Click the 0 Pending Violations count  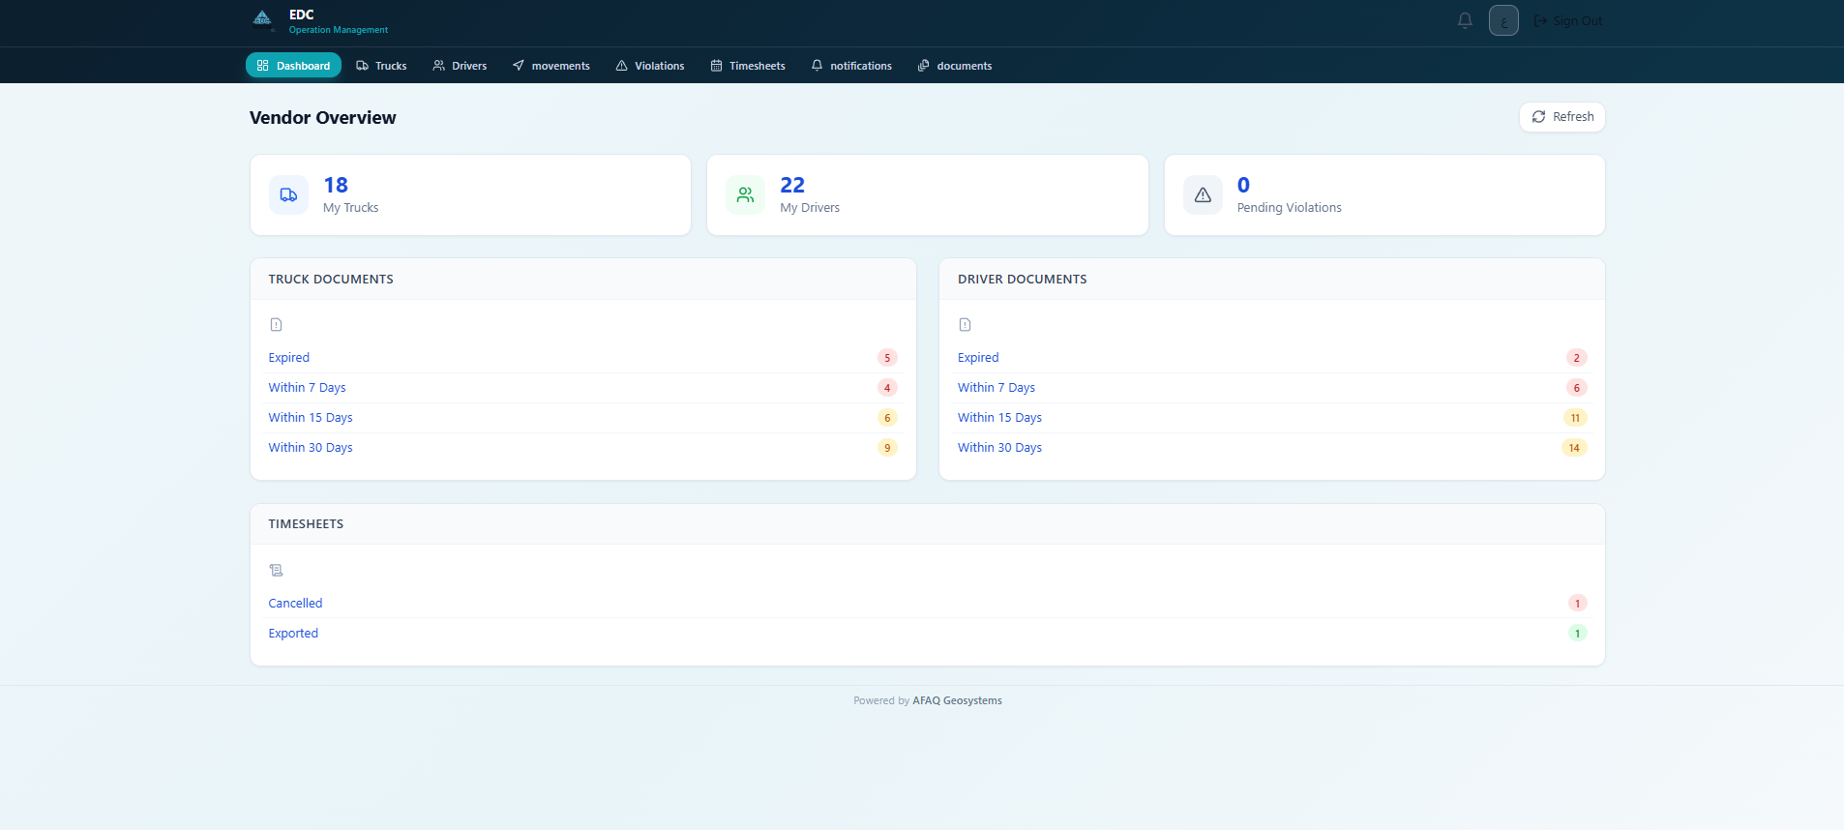tap(1243, 185)
